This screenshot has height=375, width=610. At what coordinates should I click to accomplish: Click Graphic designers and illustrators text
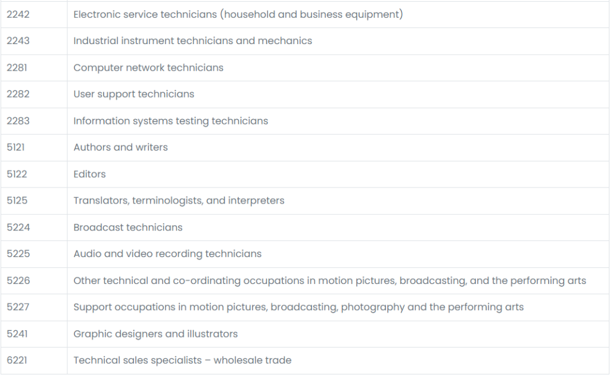(155, 334)
